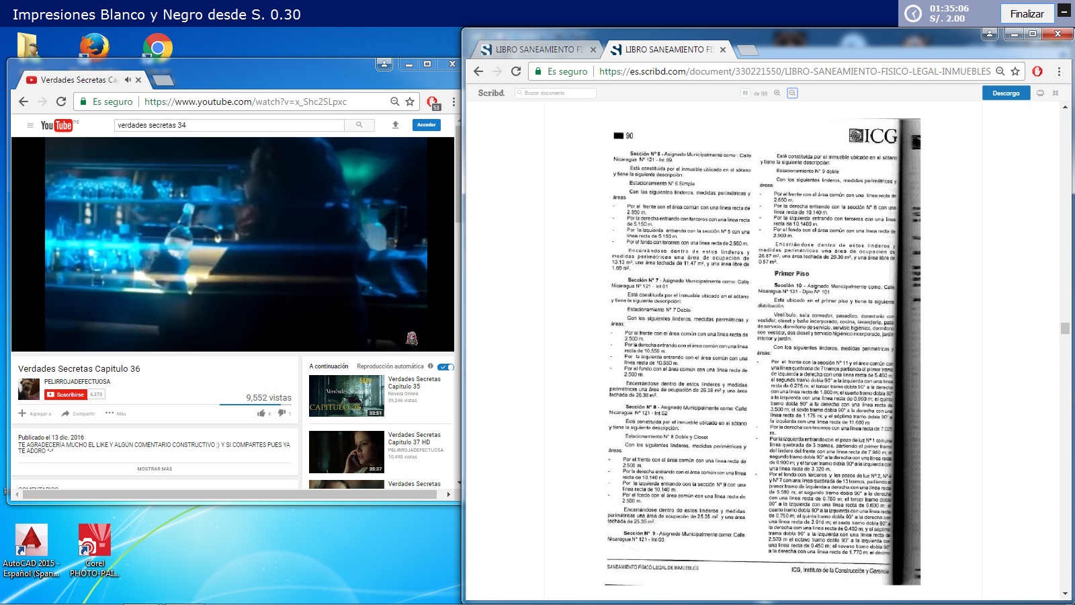Open Chrome menu in Scribd window
Image resolution: width=1075 pixels, height=605 pixels.
[1059, 71]
